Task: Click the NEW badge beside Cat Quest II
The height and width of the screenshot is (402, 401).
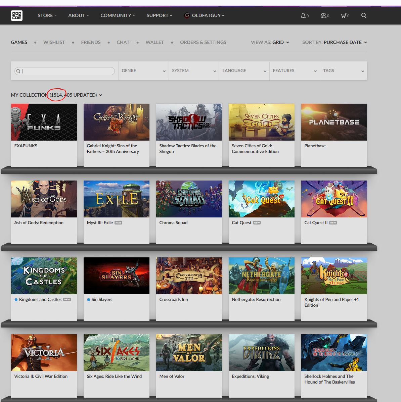Action: (x=333, y=222)
